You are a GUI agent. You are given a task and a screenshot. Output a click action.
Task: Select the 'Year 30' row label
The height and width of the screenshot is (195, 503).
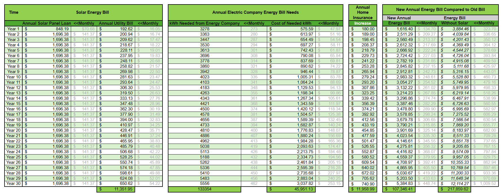[13, 183]
